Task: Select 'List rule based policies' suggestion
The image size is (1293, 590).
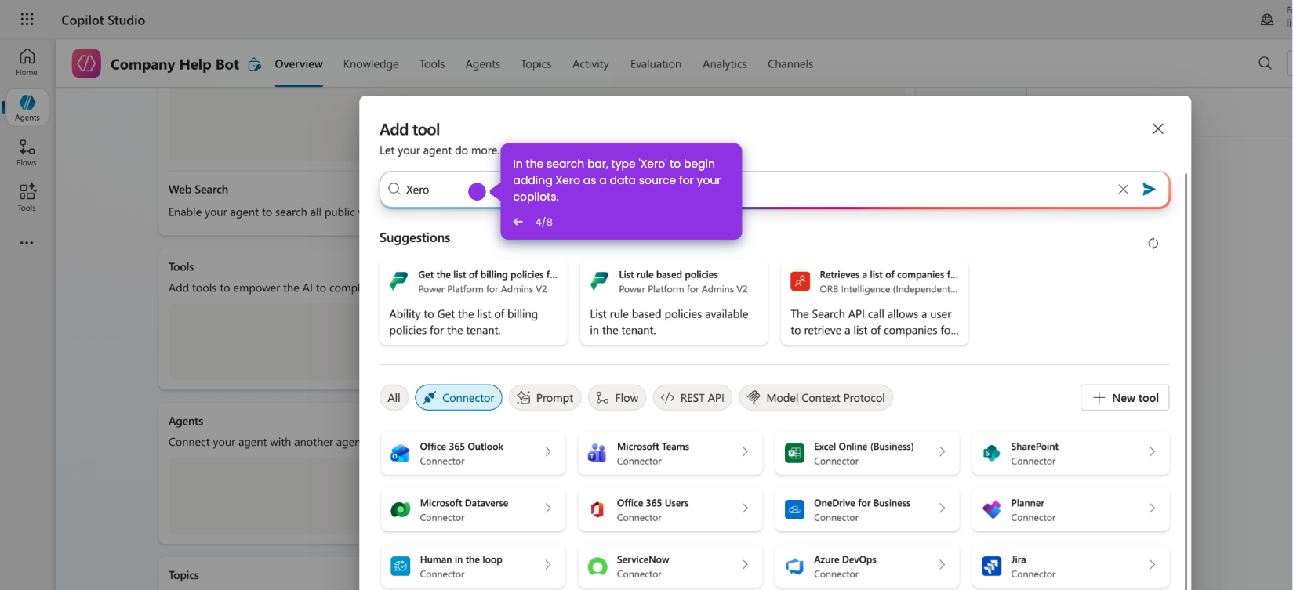Action: [x=674, y=302]
